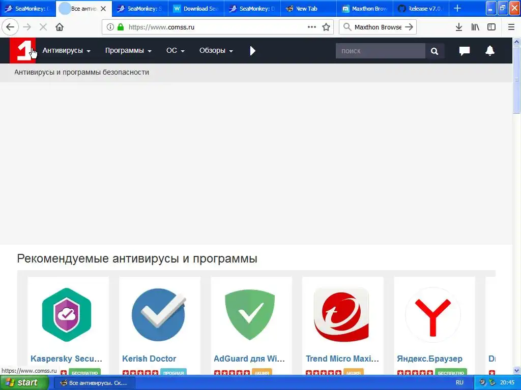Image resolution: width=521 pixels, height=390 pixels.
Task: Open a new tab with plus button
Action: [x=457, y=8]
